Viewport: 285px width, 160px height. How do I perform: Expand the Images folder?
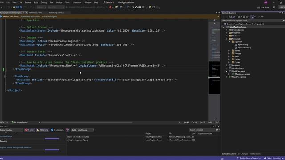click(x=229, y=53)
